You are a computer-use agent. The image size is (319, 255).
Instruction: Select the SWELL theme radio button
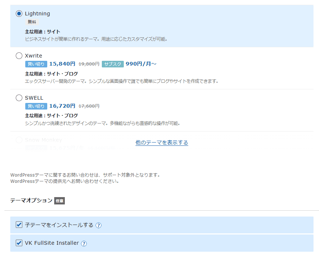click(19, 98)
